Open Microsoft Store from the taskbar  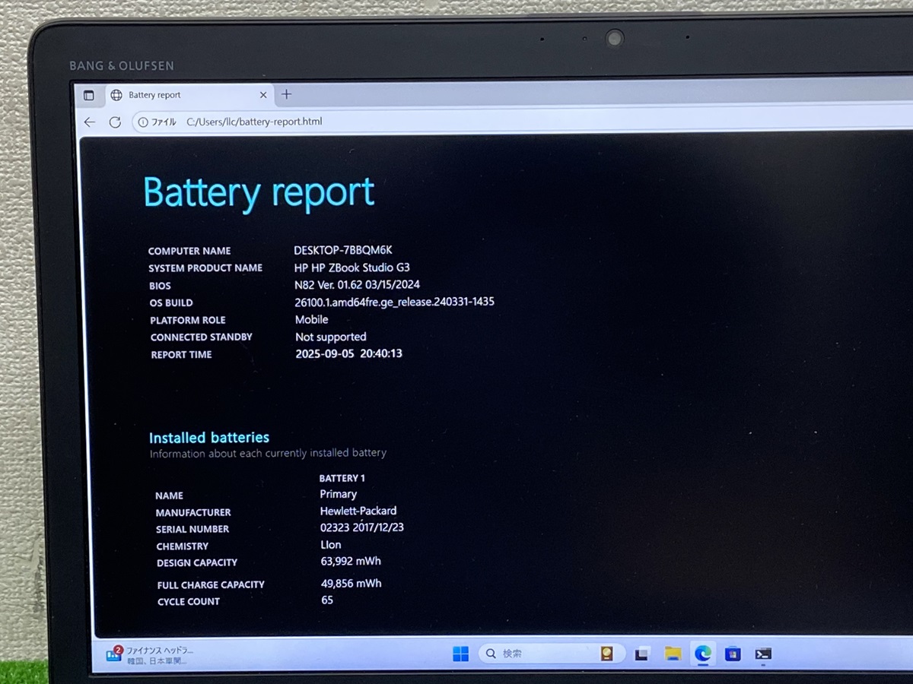pos(733,654)
